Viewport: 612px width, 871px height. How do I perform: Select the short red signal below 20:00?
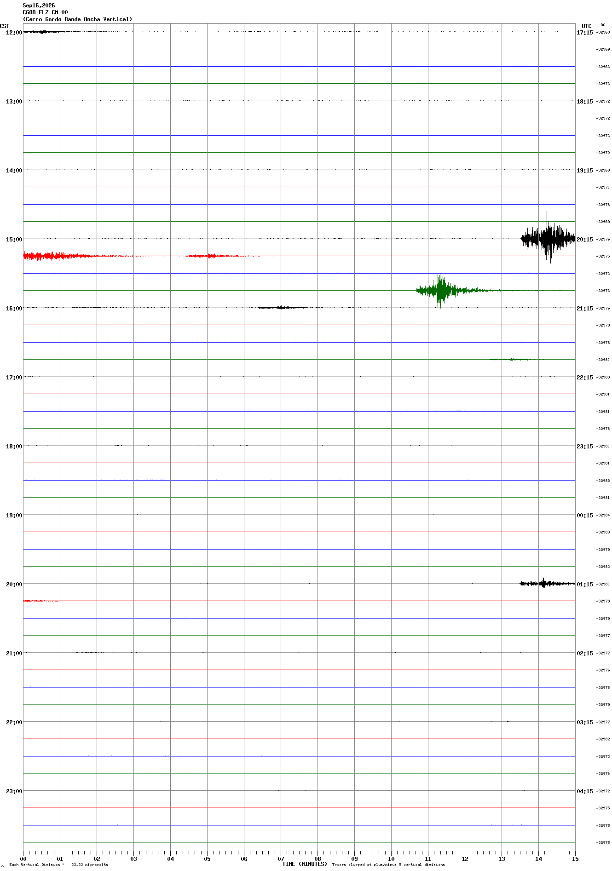(x=41, y=601)
